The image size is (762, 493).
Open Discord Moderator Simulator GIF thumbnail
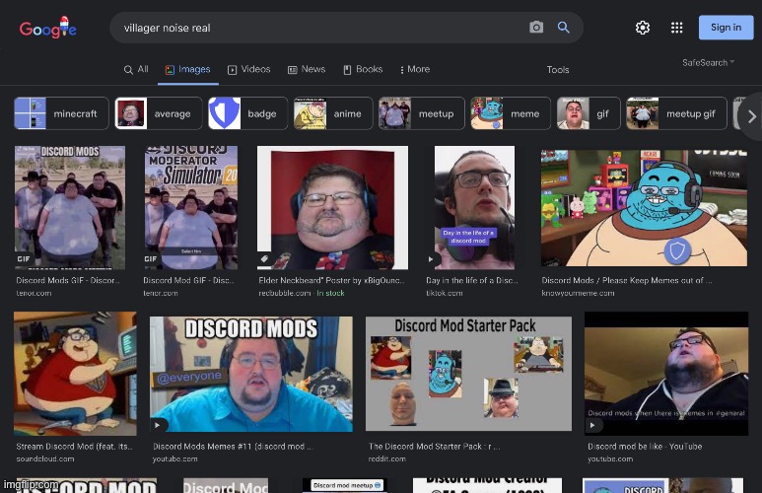tap(191, 208)
